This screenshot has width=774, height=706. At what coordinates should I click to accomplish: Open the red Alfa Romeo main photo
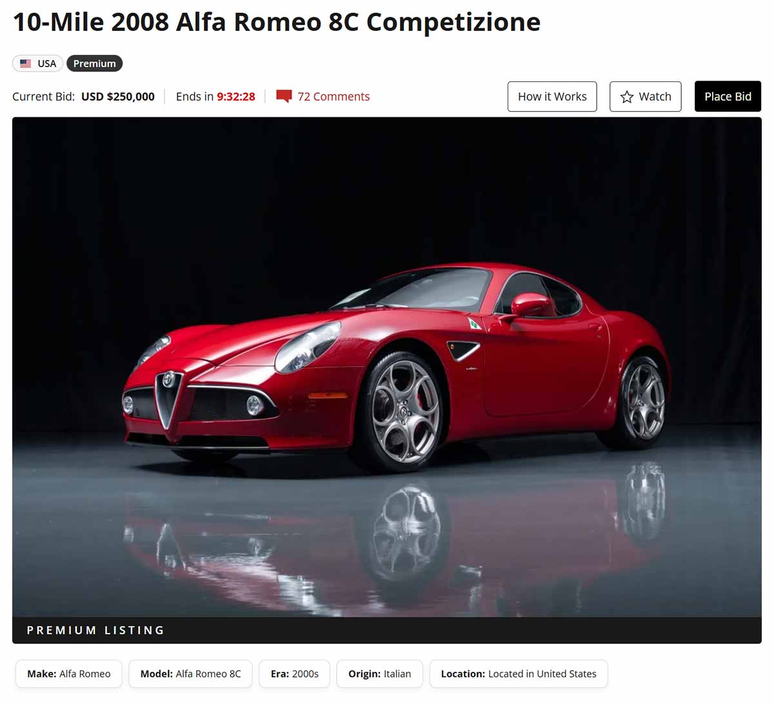(x=387, y=367)
